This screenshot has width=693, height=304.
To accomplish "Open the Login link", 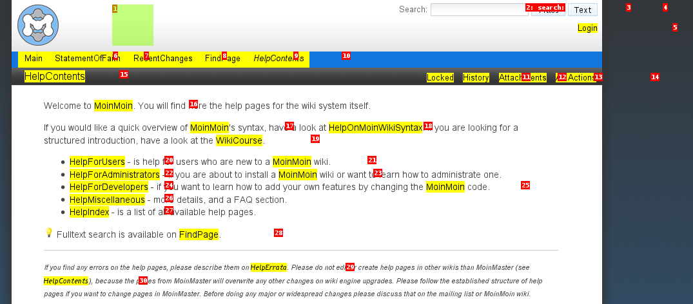I will pyautogui.click(x=587, y=28).
